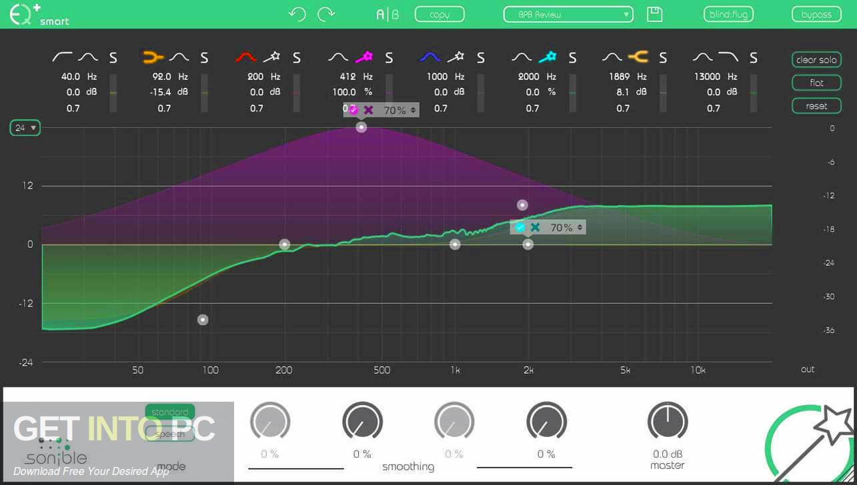Click the 40.0 Hz frequency value
Image resolution: width=857 pixels, height=485 pixels.
tap(71, 77)
